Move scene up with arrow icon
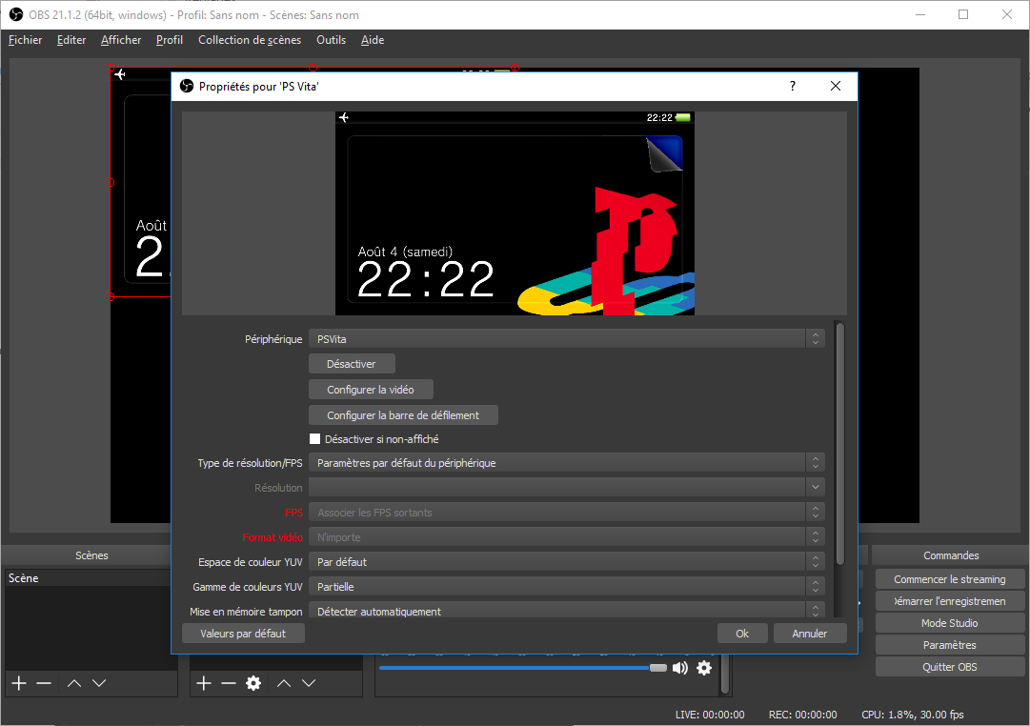The height and width of the screenshot is (726, 1030). pos(74,683)
